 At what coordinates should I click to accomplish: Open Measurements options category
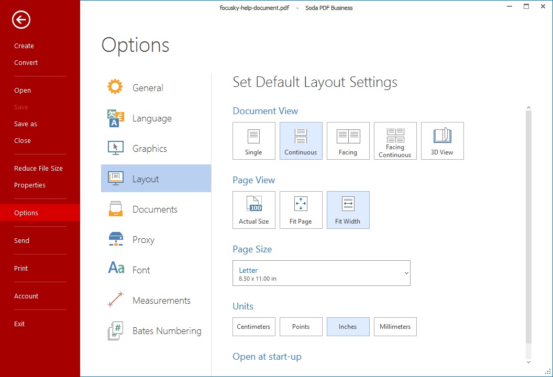[161, 301]
